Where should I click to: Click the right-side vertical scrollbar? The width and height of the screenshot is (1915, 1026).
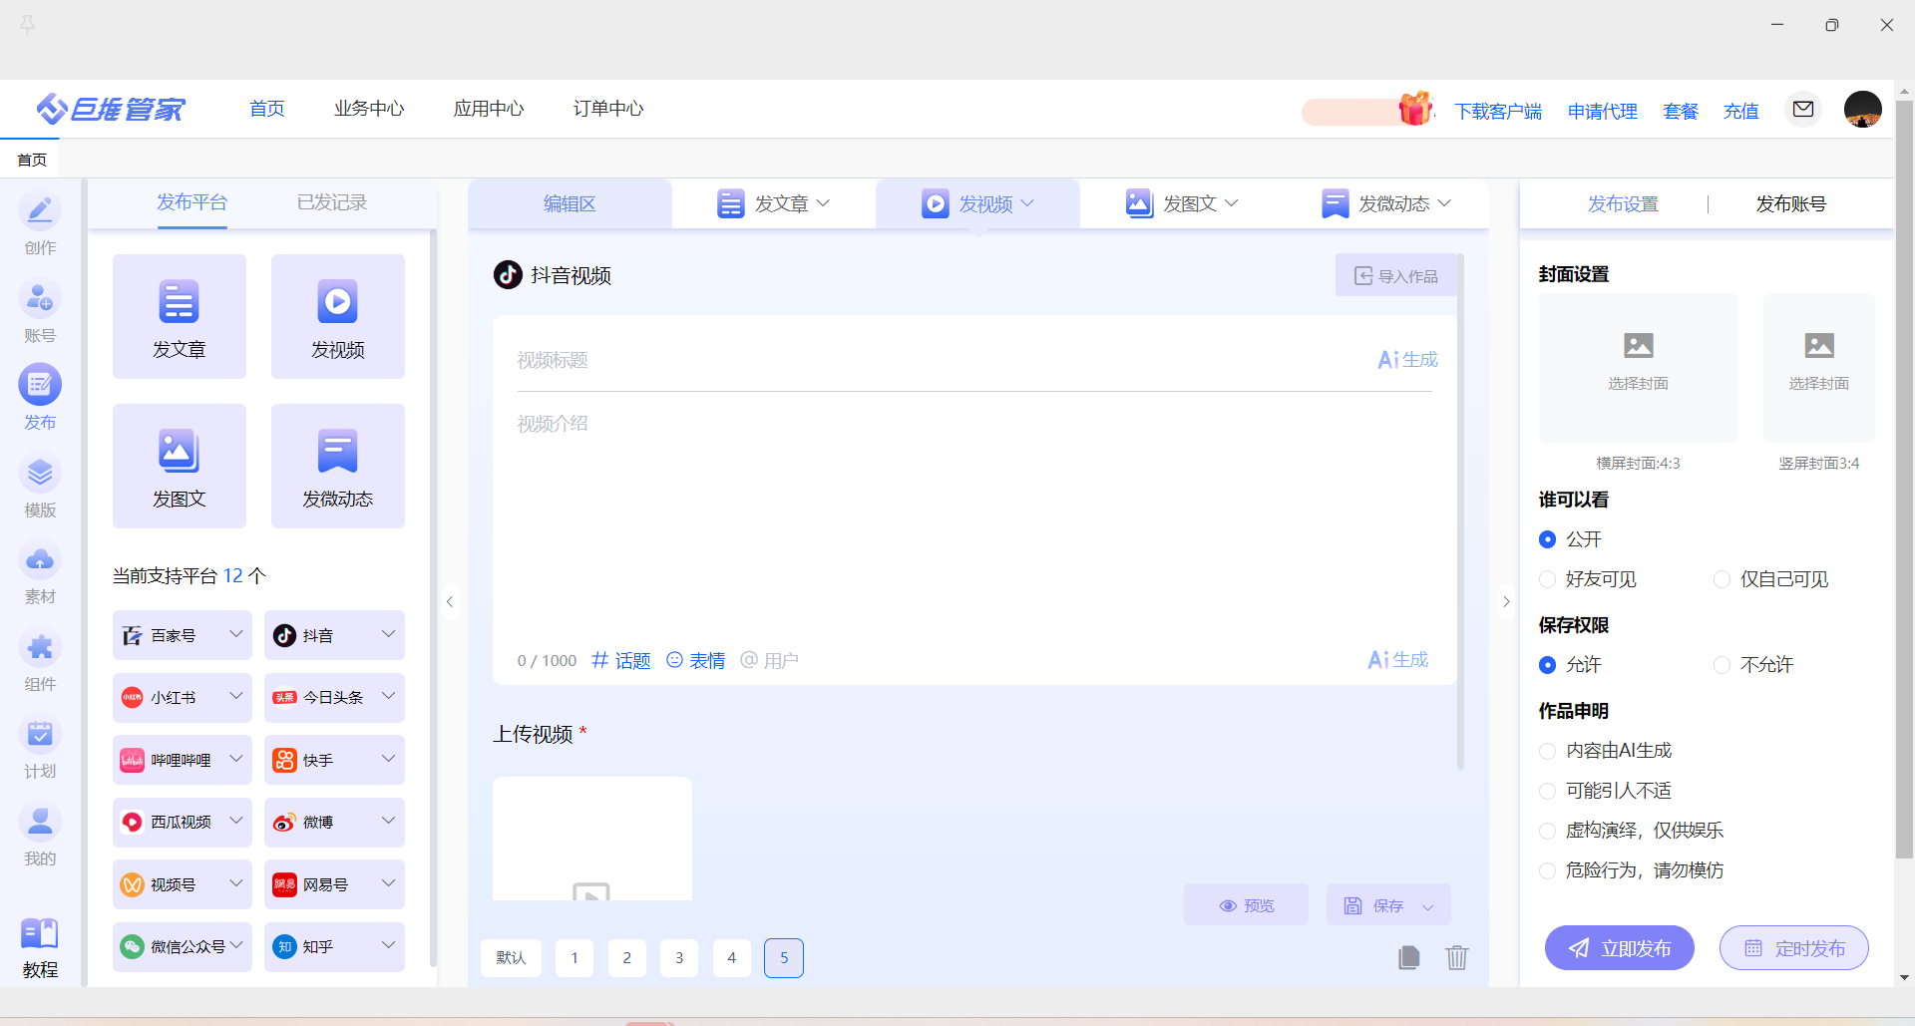1904,479
